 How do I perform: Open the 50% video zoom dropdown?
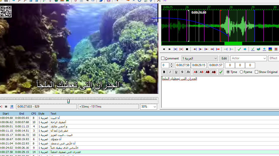pos(148,107)
